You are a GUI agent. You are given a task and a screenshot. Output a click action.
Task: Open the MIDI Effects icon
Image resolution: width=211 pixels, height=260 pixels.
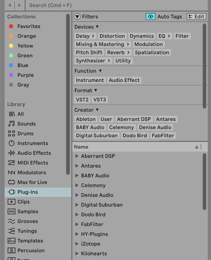point(11,163)
